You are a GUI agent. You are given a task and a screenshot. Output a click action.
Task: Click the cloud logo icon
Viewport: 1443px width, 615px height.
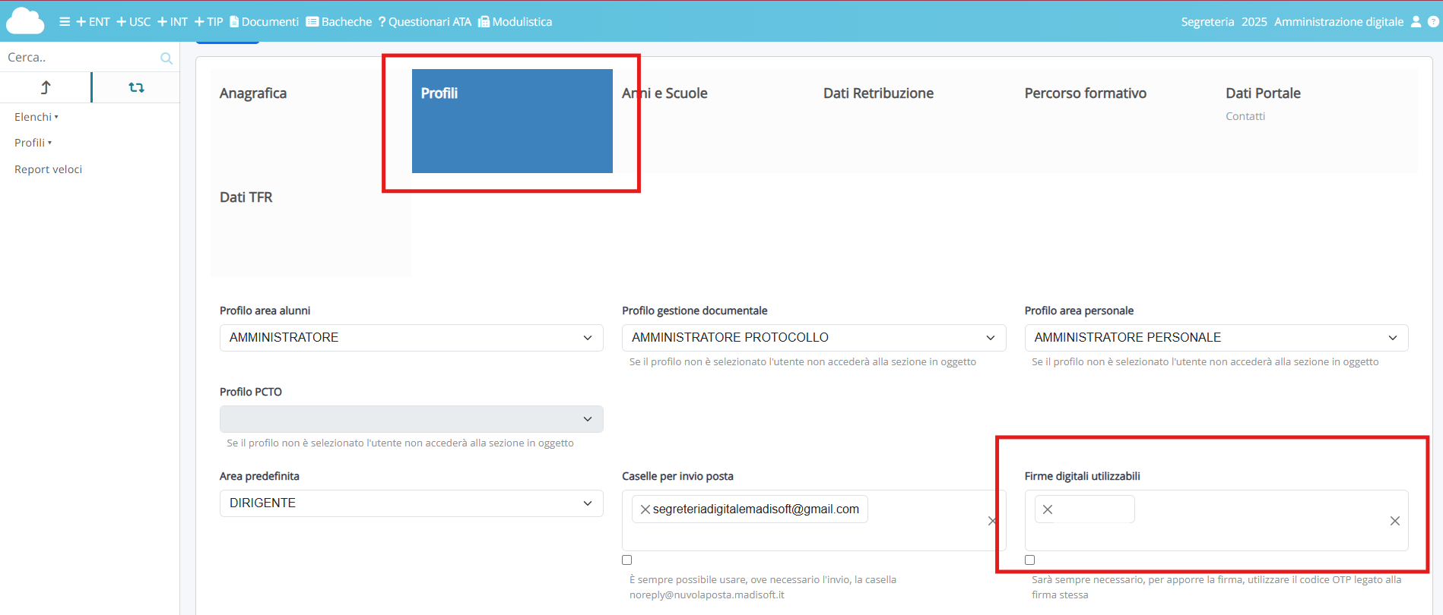(x=25, y=20)
